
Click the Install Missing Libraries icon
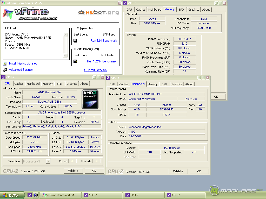(5, 63)
